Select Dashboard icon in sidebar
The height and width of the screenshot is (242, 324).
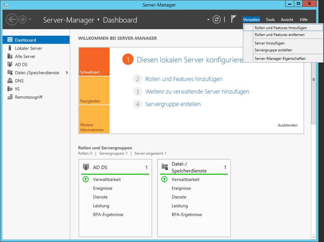tap(10, 40)
